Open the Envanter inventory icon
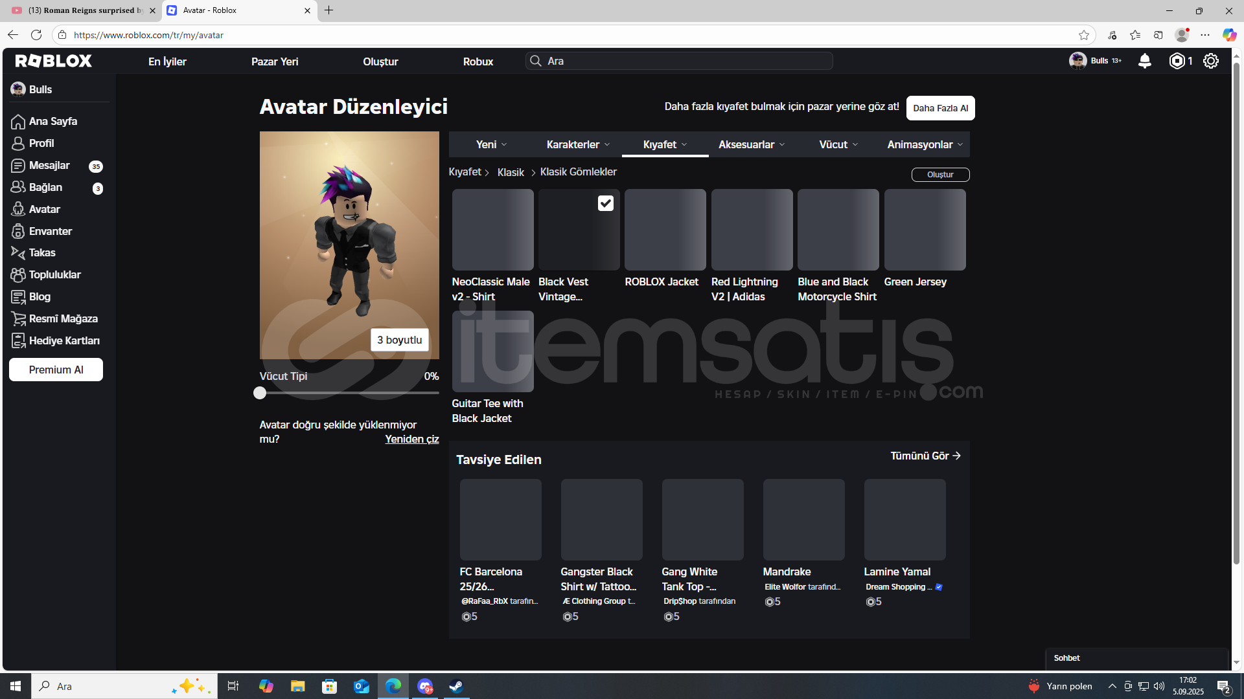The width and height of the screenshot is (1244, 699). (x=18, y=231)
